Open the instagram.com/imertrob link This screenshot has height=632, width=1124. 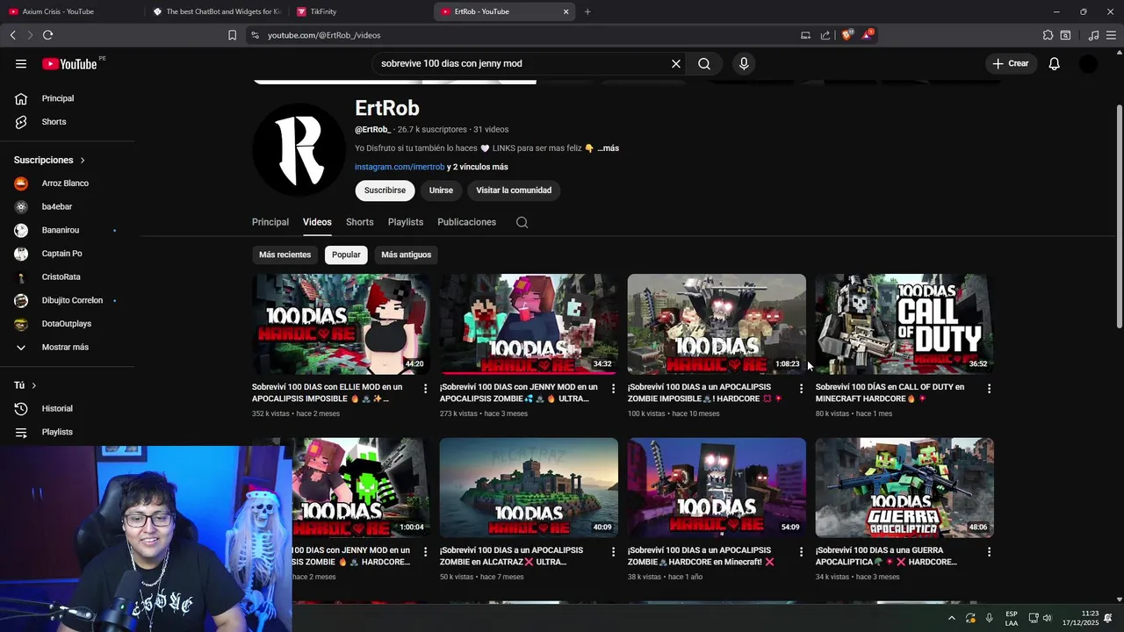point(400,167)
